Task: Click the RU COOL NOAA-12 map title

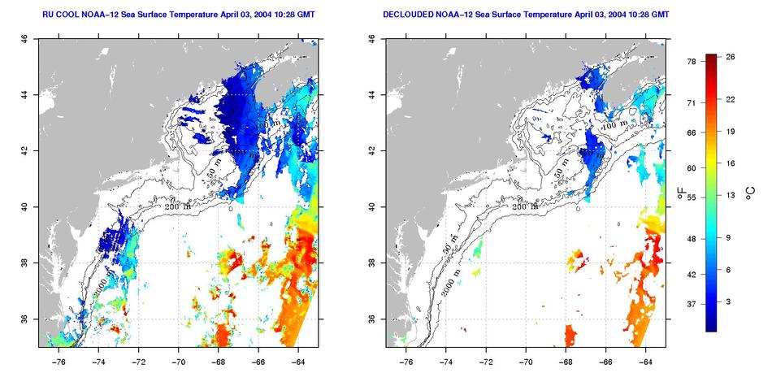Action: [179, 15]
